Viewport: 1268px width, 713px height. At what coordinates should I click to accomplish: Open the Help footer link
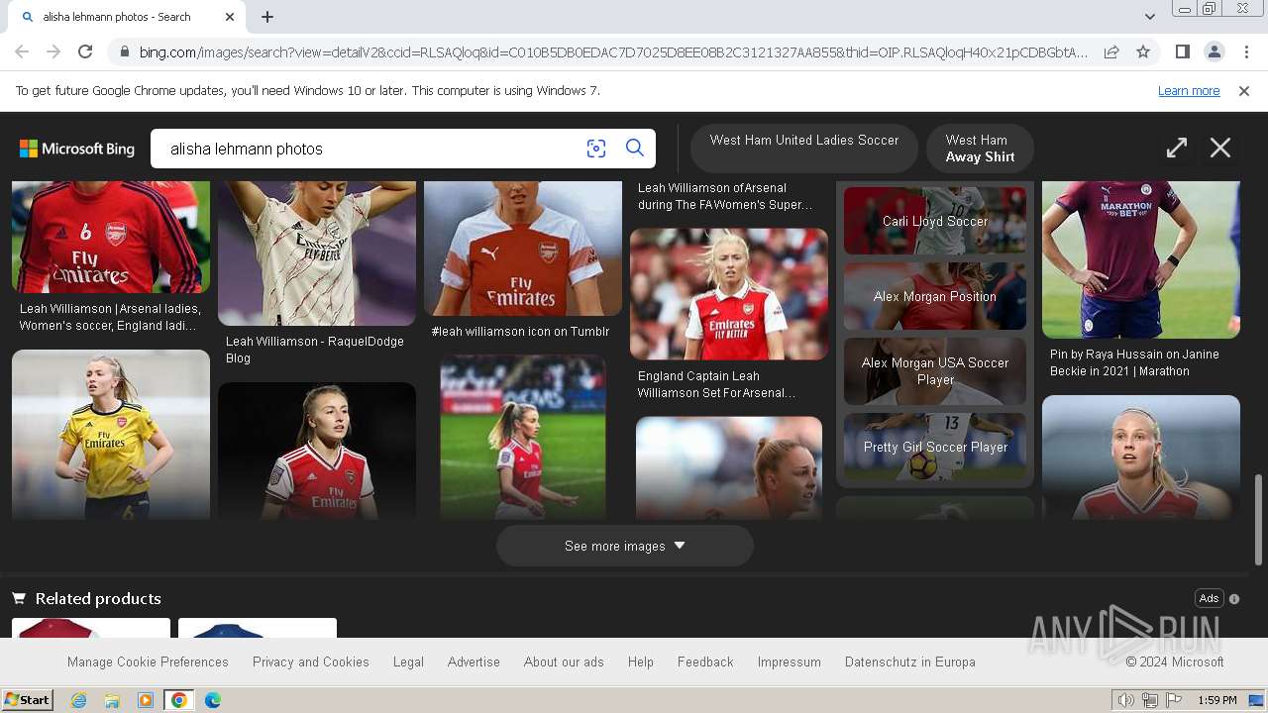[641, 662]
